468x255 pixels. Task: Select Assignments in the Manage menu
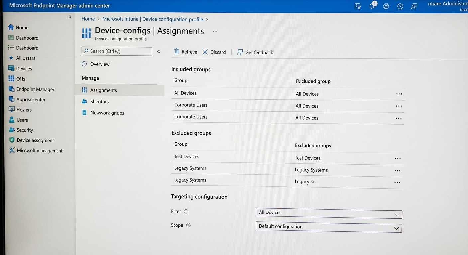click(x=103, y=90)
